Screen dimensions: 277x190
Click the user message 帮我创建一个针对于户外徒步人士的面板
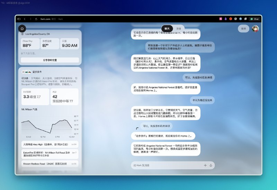(180, 47)
